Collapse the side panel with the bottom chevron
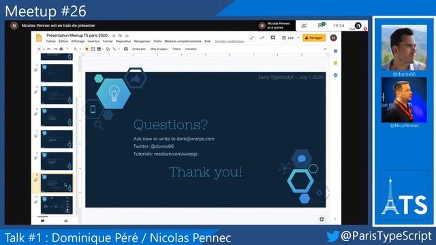 335,219
